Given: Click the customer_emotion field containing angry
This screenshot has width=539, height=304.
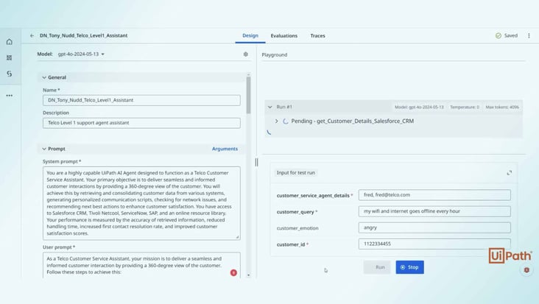Looking at the screenshot, I should pyautogui.click(x=434, y=227).
